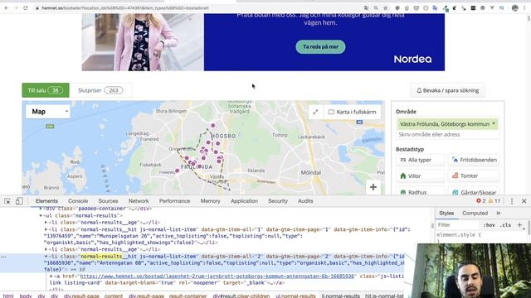Collapse the selected li Antenngatan 6B node
The height and width of the screenshot is (298, 531).
point(46,257)
